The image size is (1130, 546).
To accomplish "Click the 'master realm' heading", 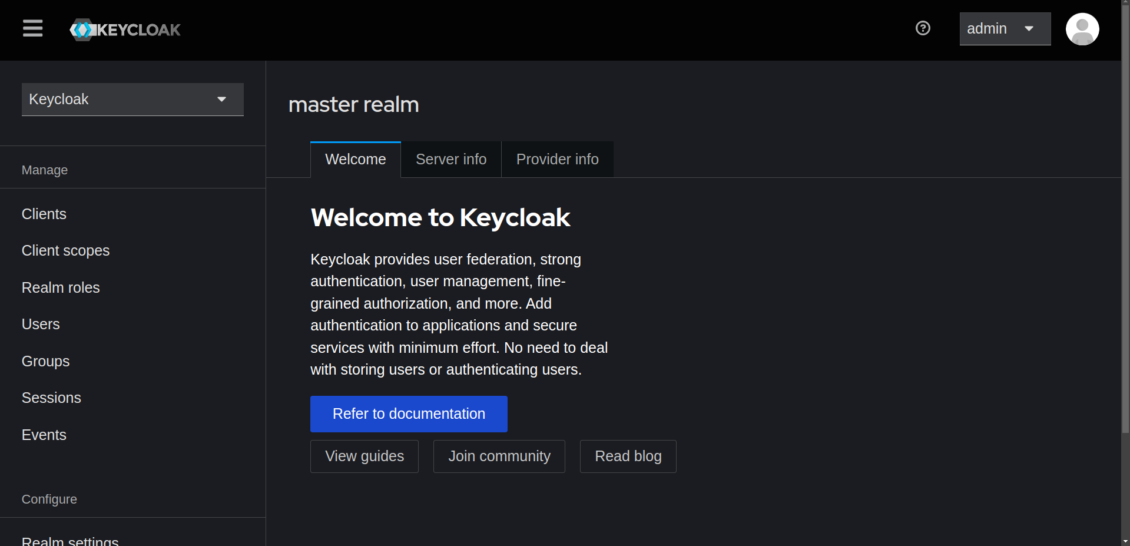I will [x=354, y=105].
